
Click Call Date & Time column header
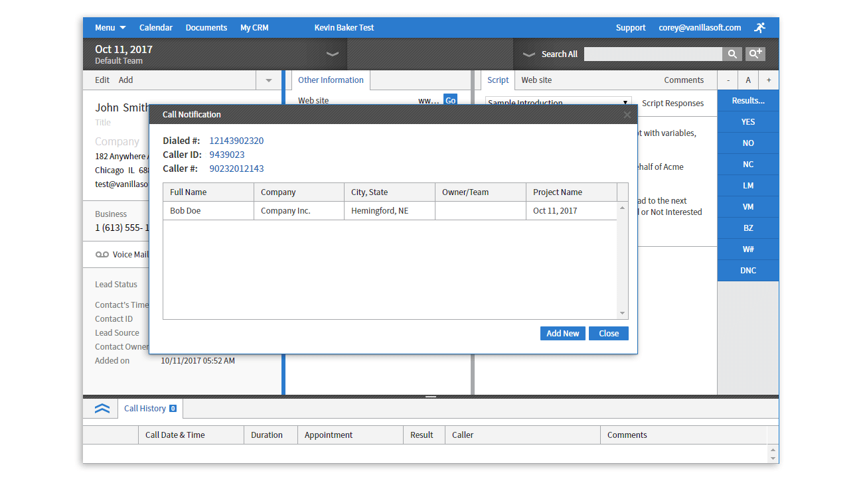tap(191, 435)
